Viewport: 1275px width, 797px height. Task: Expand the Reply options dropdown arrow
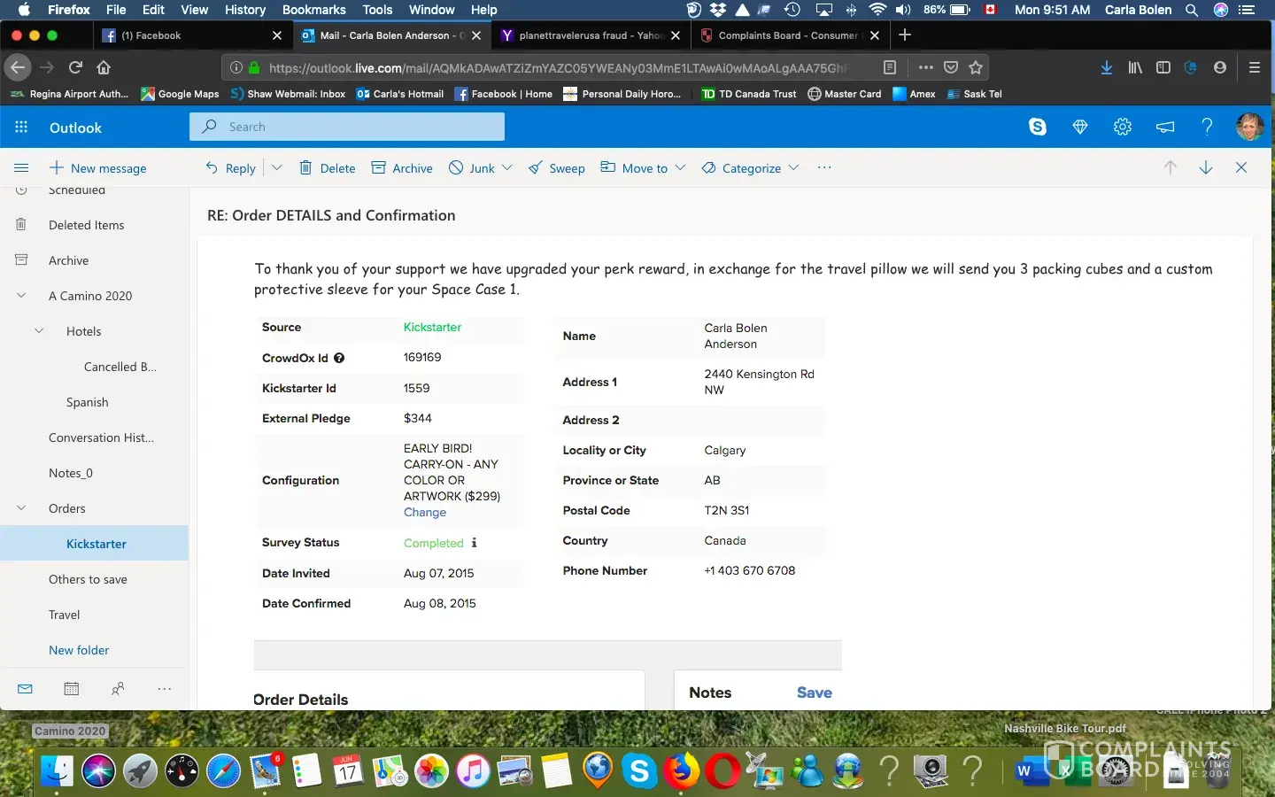click(276, 167)
